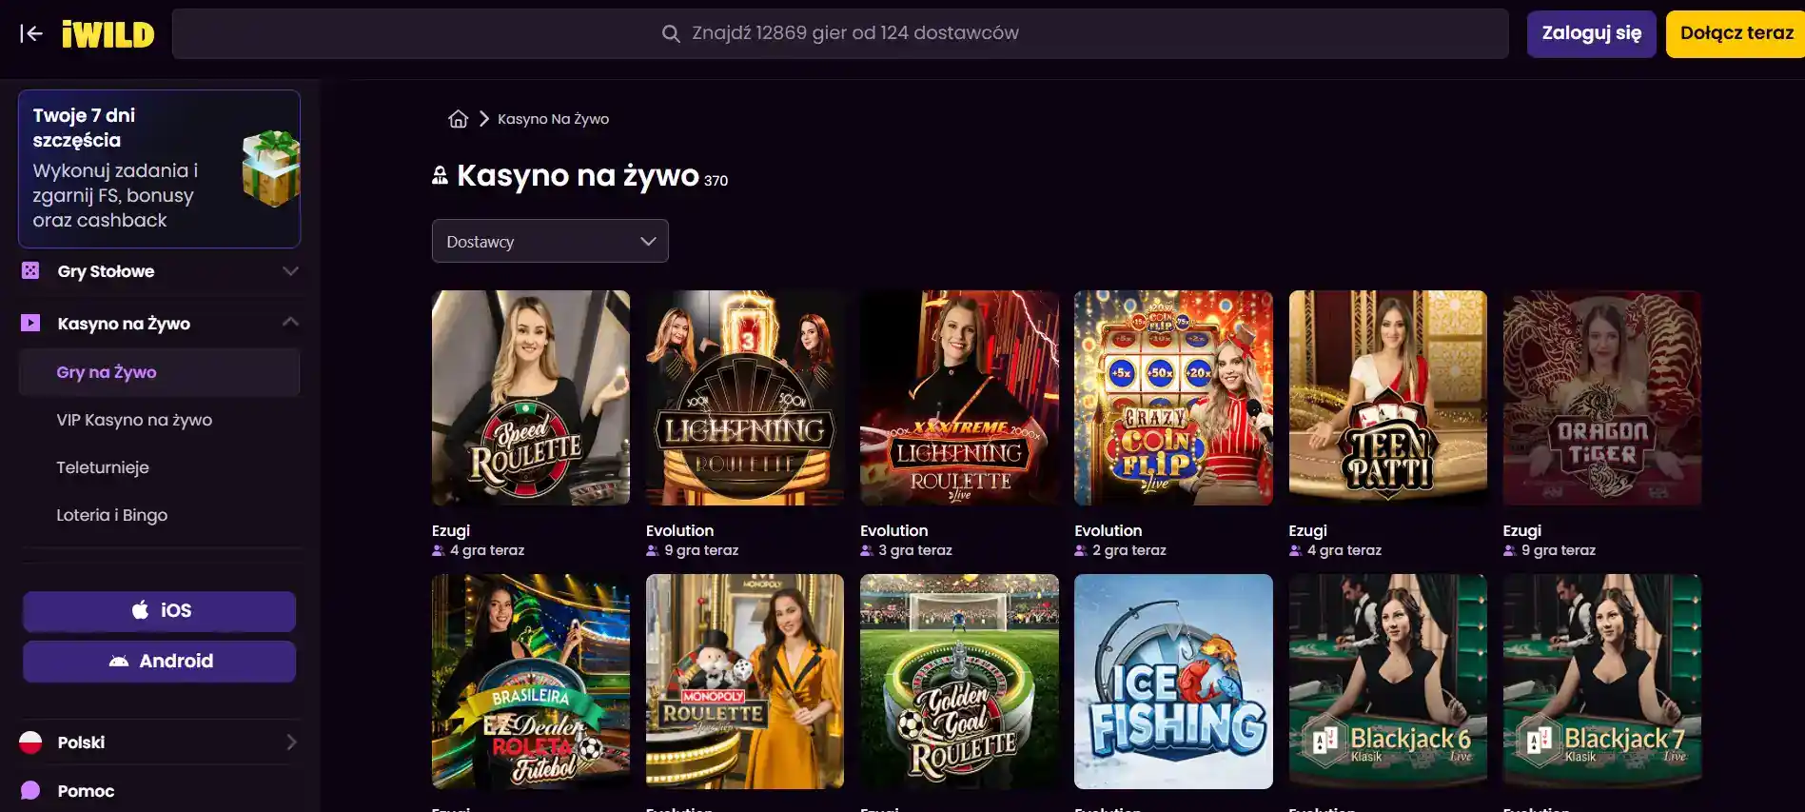Click Kasyno Na Żywo breadcrumb link

(553, 119)
